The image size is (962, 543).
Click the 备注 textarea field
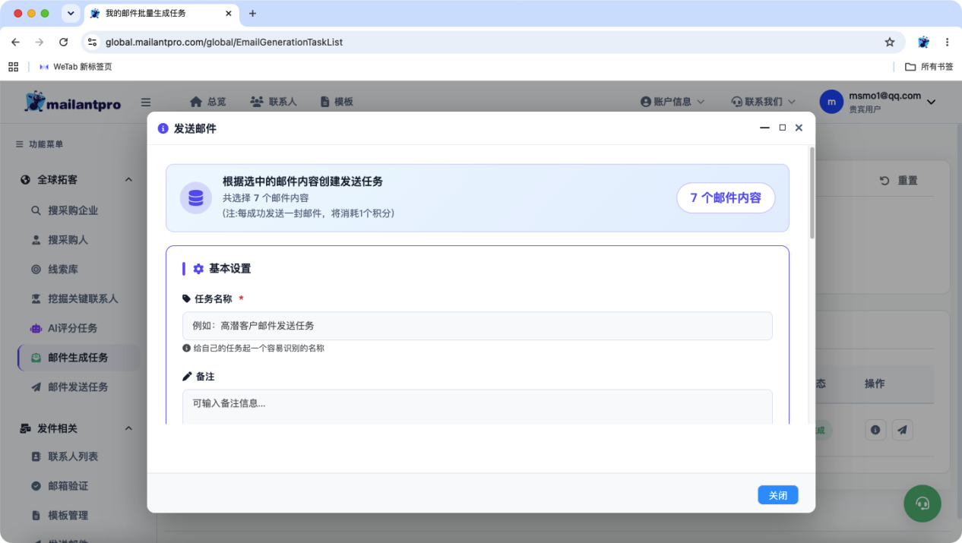(477, 407)
